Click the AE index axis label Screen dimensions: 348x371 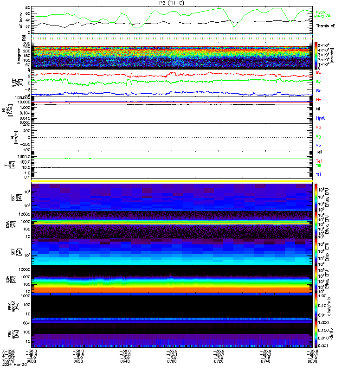(21, 20)
